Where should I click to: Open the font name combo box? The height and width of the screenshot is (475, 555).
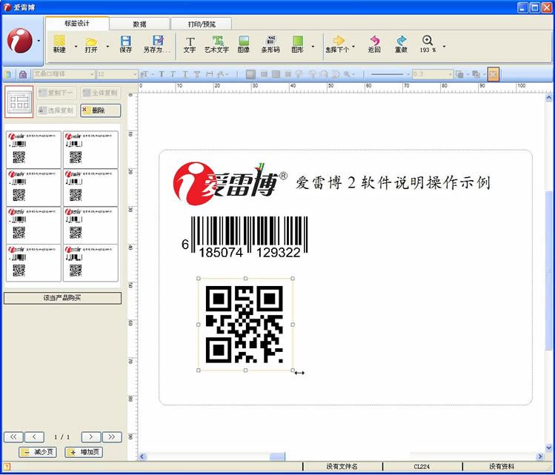click(64, 74)
